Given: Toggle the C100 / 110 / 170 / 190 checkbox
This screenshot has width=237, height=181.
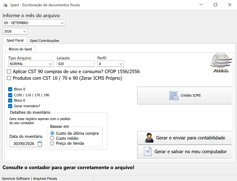Looking at the screenshot, I should pyautogui.click(x=10, y=95).
